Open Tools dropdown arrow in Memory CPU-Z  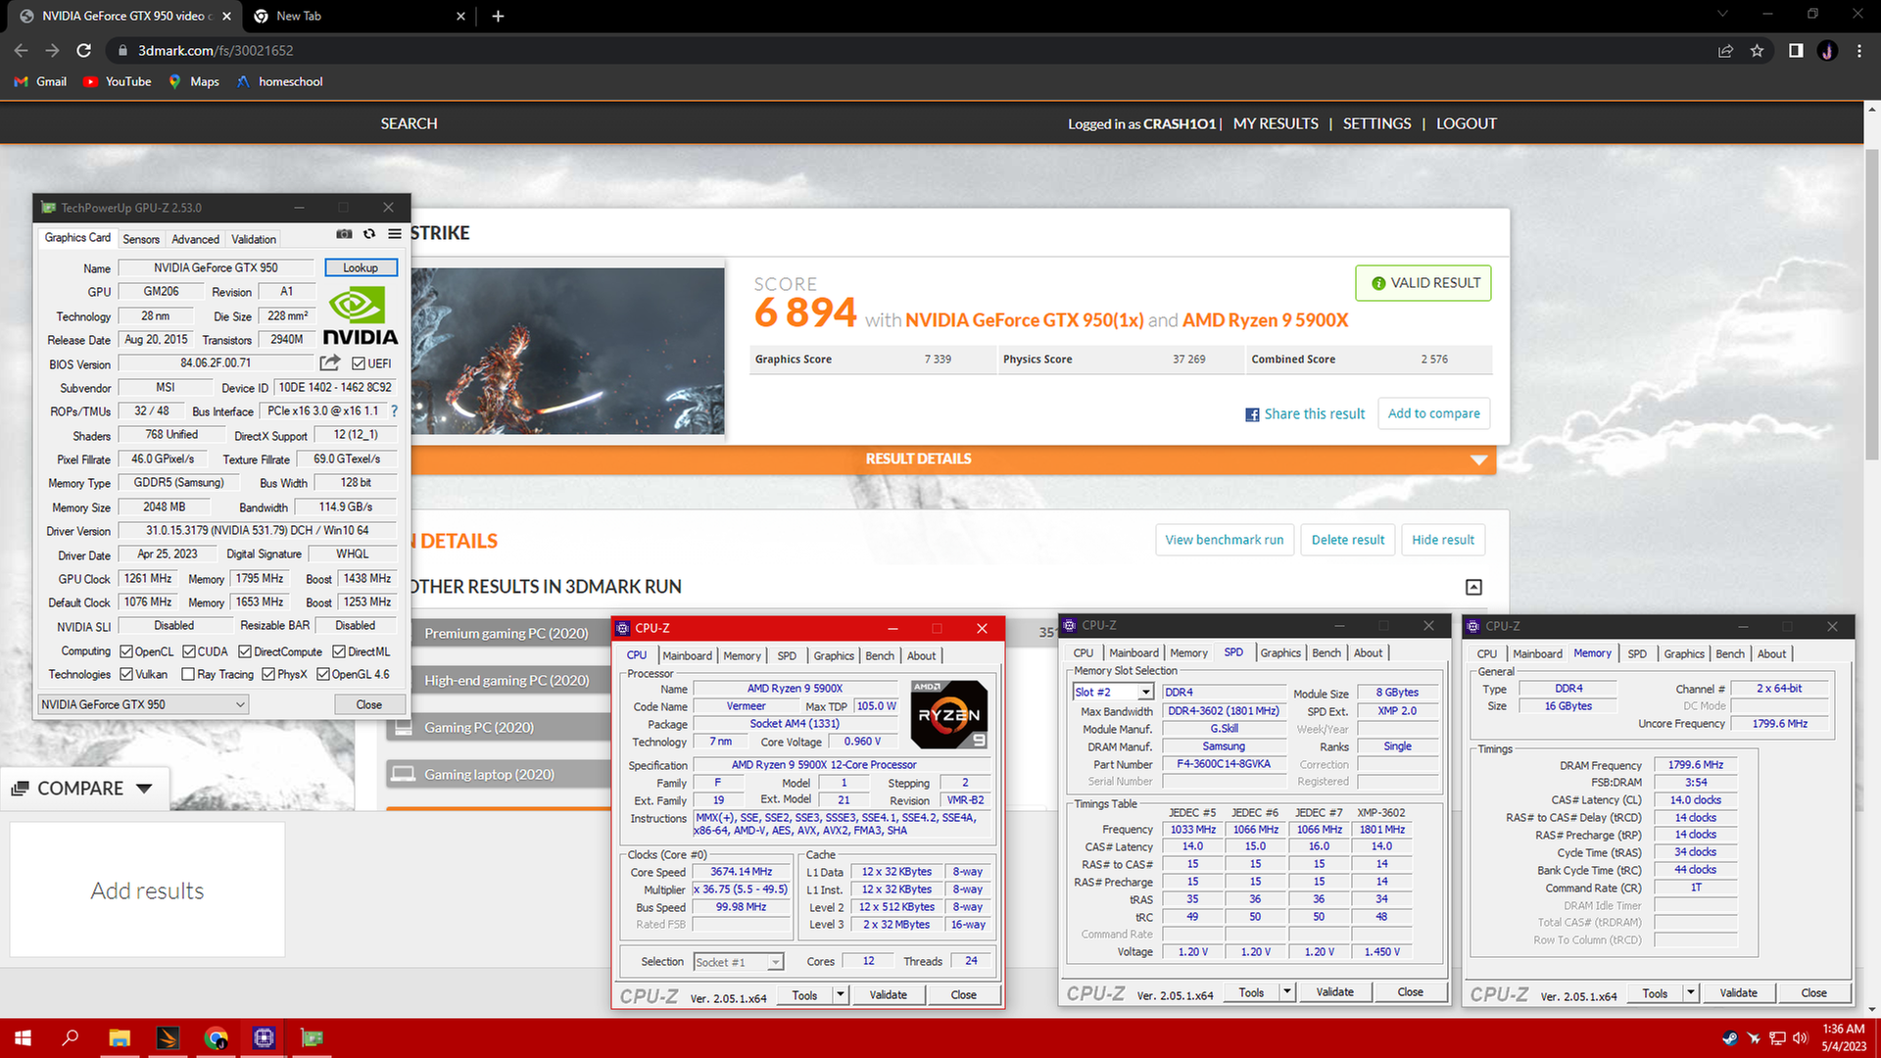pos(1691,993)
